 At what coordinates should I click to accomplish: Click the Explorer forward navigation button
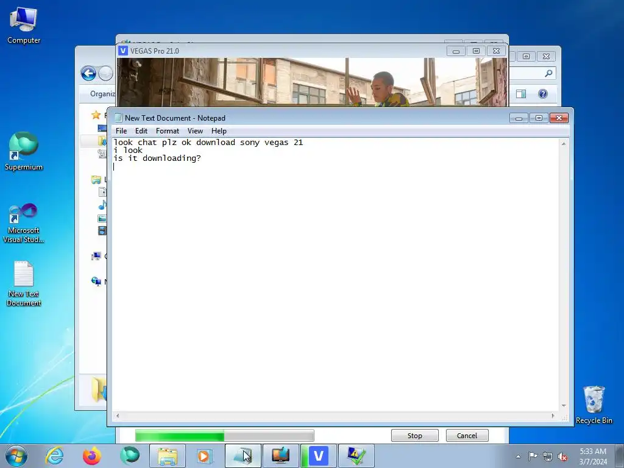[105, 73]
